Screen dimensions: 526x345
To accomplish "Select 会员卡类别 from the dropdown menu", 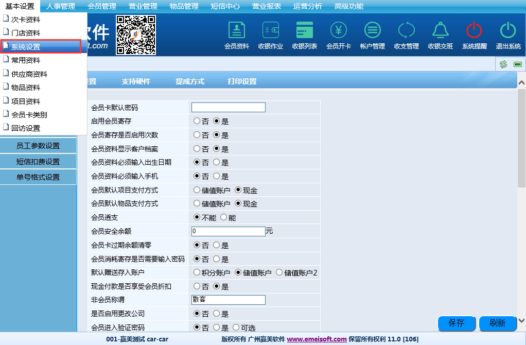I will (x=29, y=115).
